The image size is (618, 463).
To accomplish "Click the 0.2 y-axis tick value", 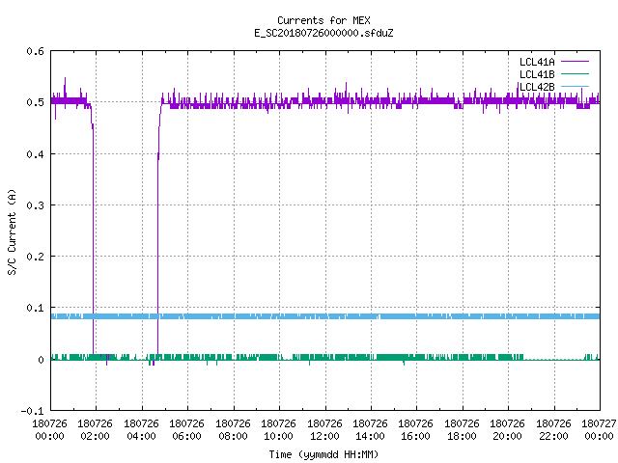I will [x=35, y=257].
